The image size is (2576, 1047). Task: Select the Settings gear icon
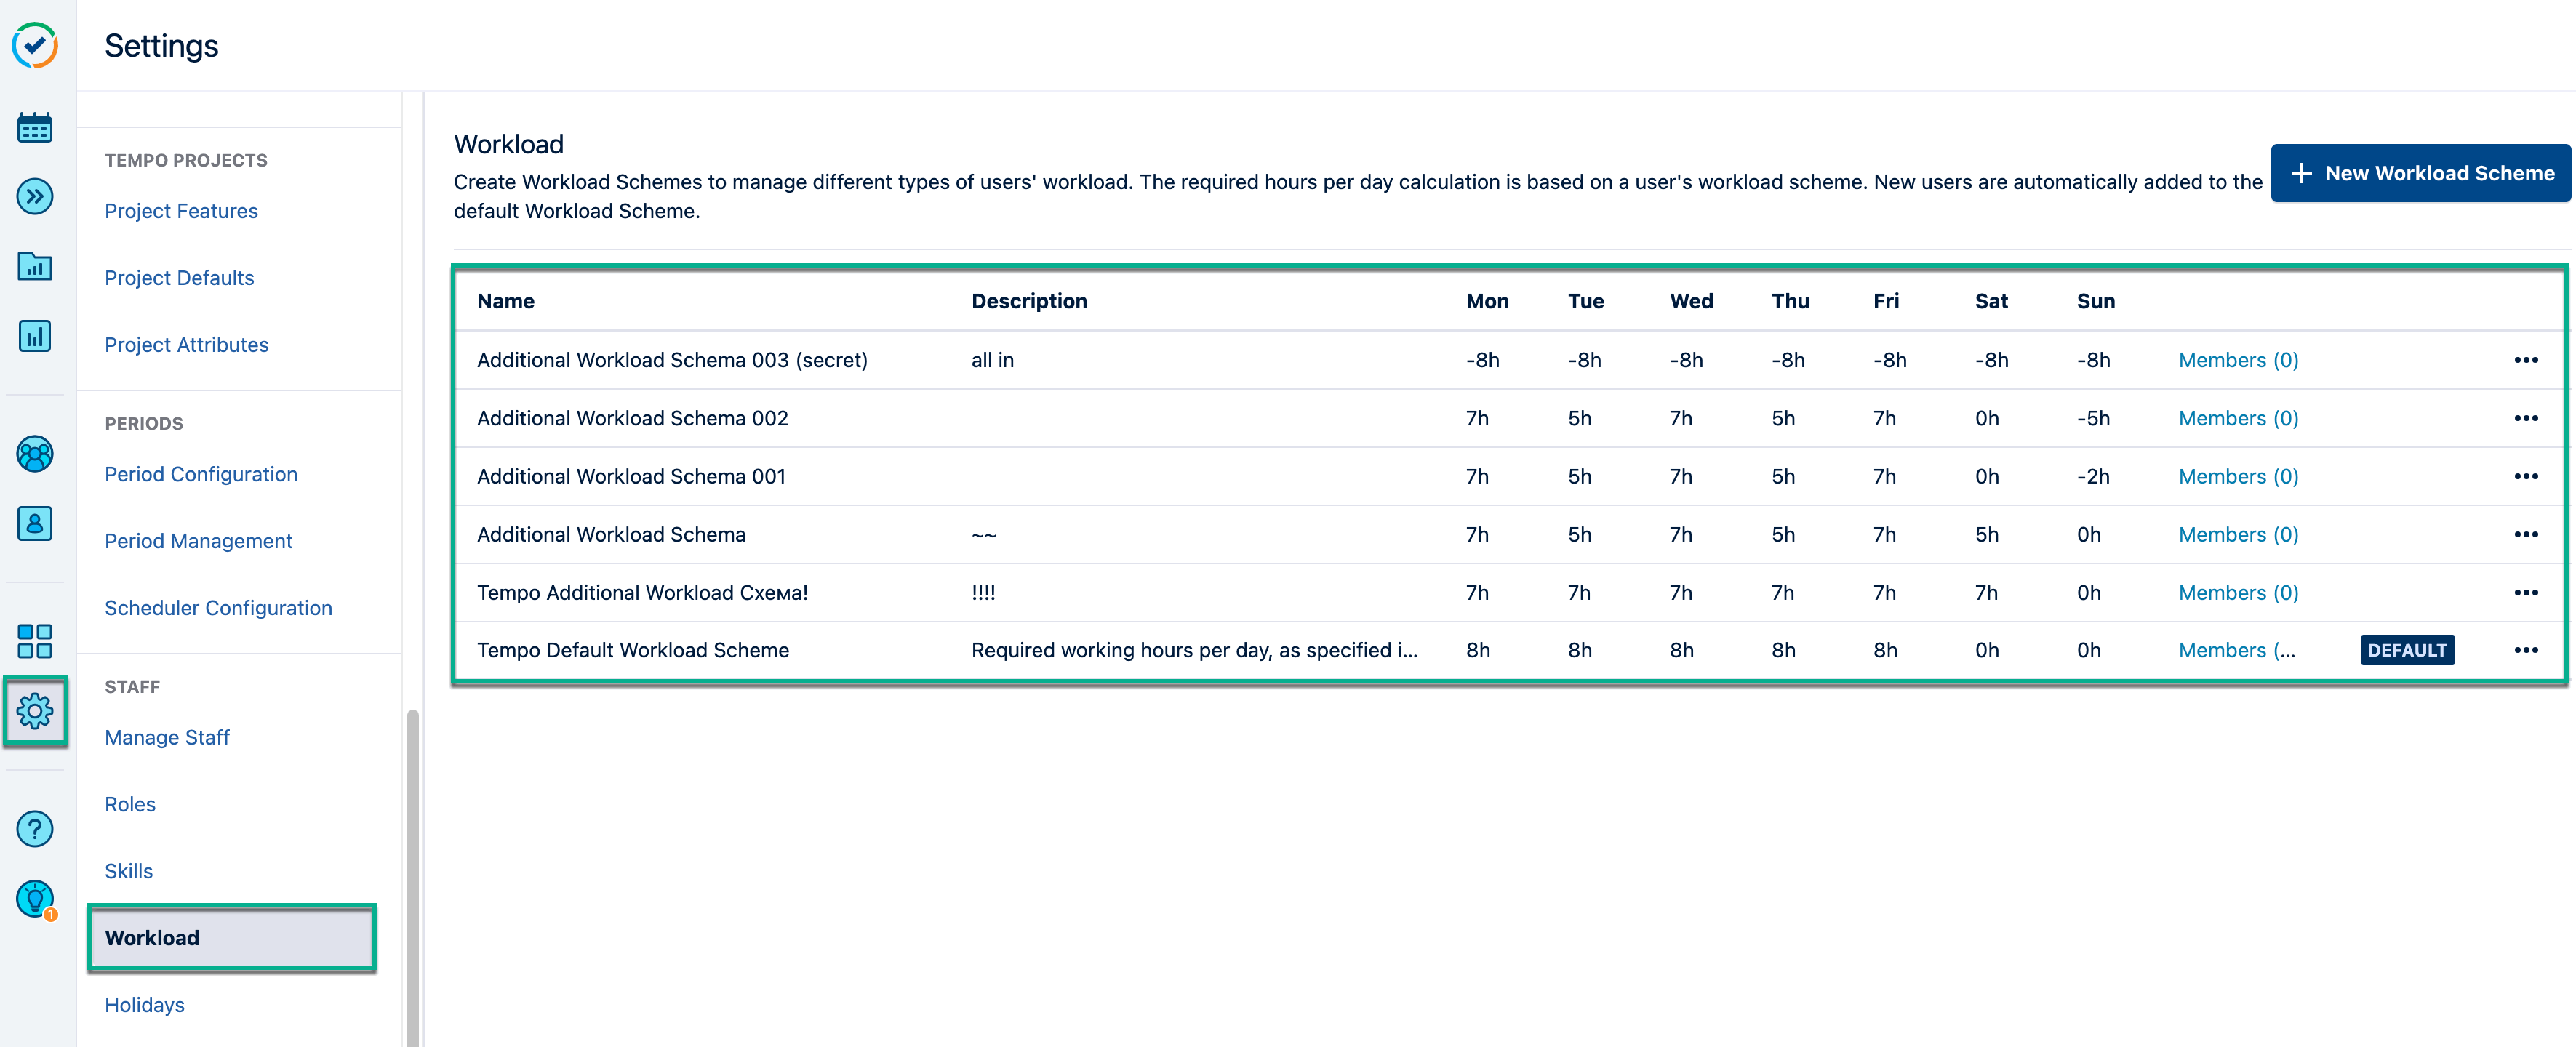click(35, 712)
